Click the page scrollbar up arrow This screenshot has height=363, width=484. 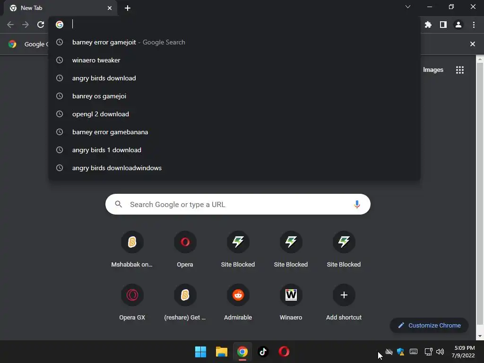[480, 59]
